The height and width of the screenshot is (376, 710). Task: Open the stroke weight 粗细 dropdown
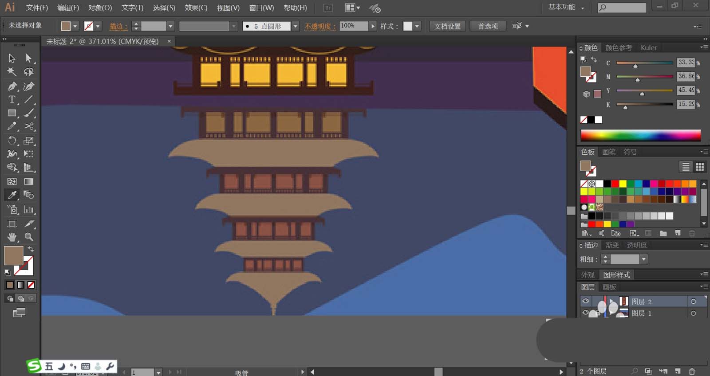[644, 259]
